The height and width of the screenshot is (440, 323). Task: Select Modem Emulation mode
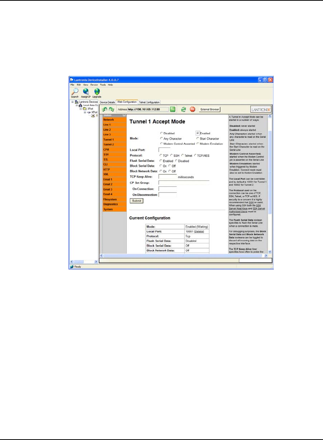[x=198, y=143]
